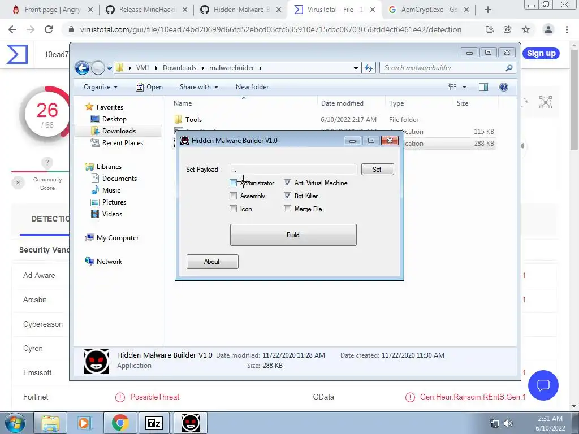Switch to the AemCrypt.exe Google tab
579x434 pixels.
[x=429, y=10]
